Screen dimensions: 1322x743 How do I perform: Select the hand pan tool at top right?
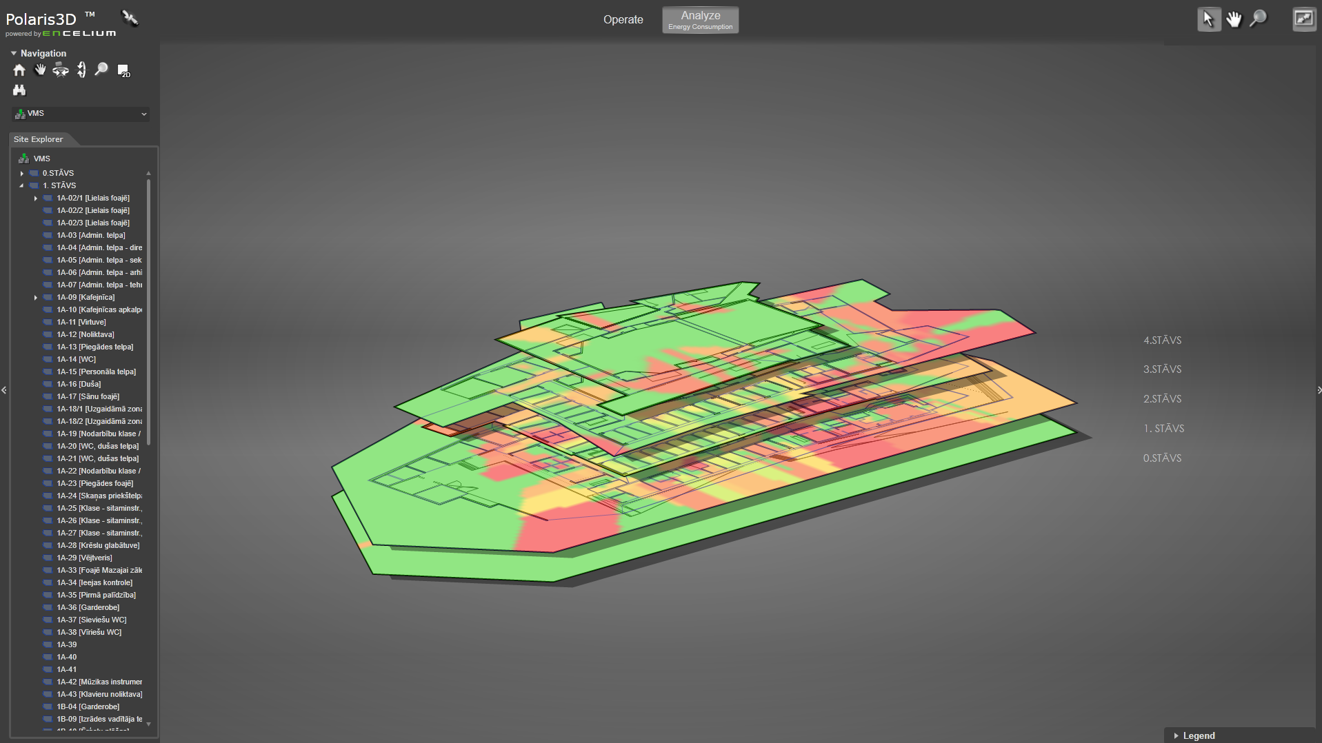tap(1234, 19)
